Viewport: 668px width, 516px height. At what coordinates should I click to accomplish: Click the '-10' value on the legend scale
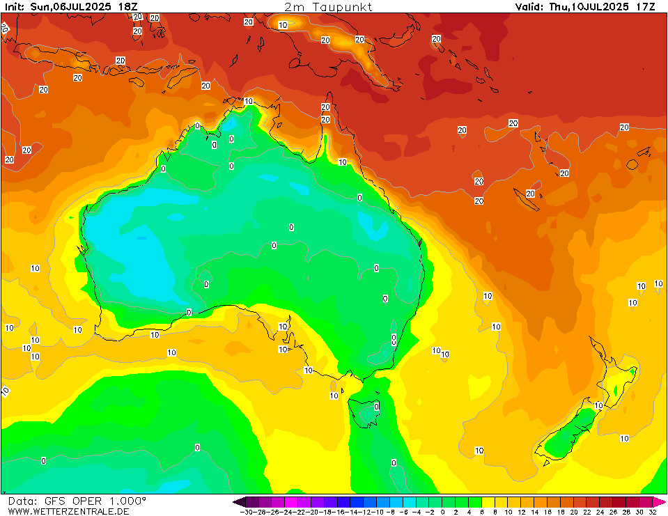tap(377, 512)
